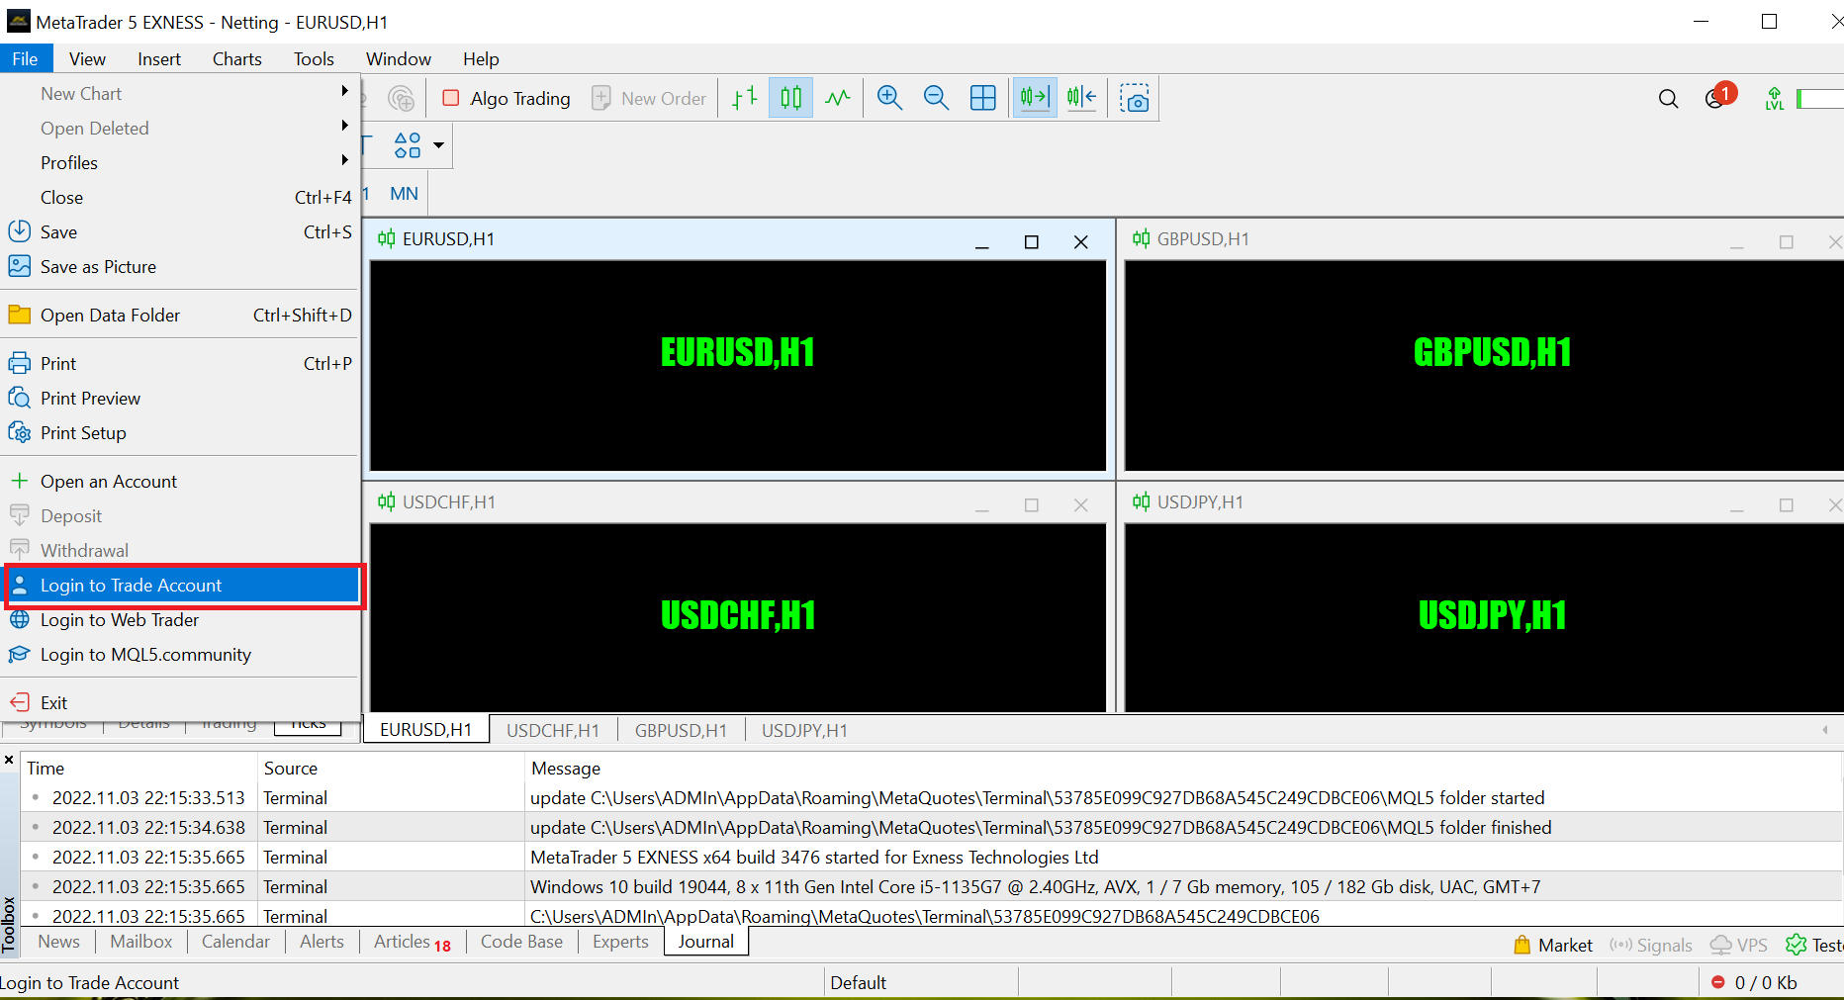The width and height of the screenshot is (1844, 1000).
Task: Switch to the USDJPY,H1 chart tab
Action: (804, 730)
